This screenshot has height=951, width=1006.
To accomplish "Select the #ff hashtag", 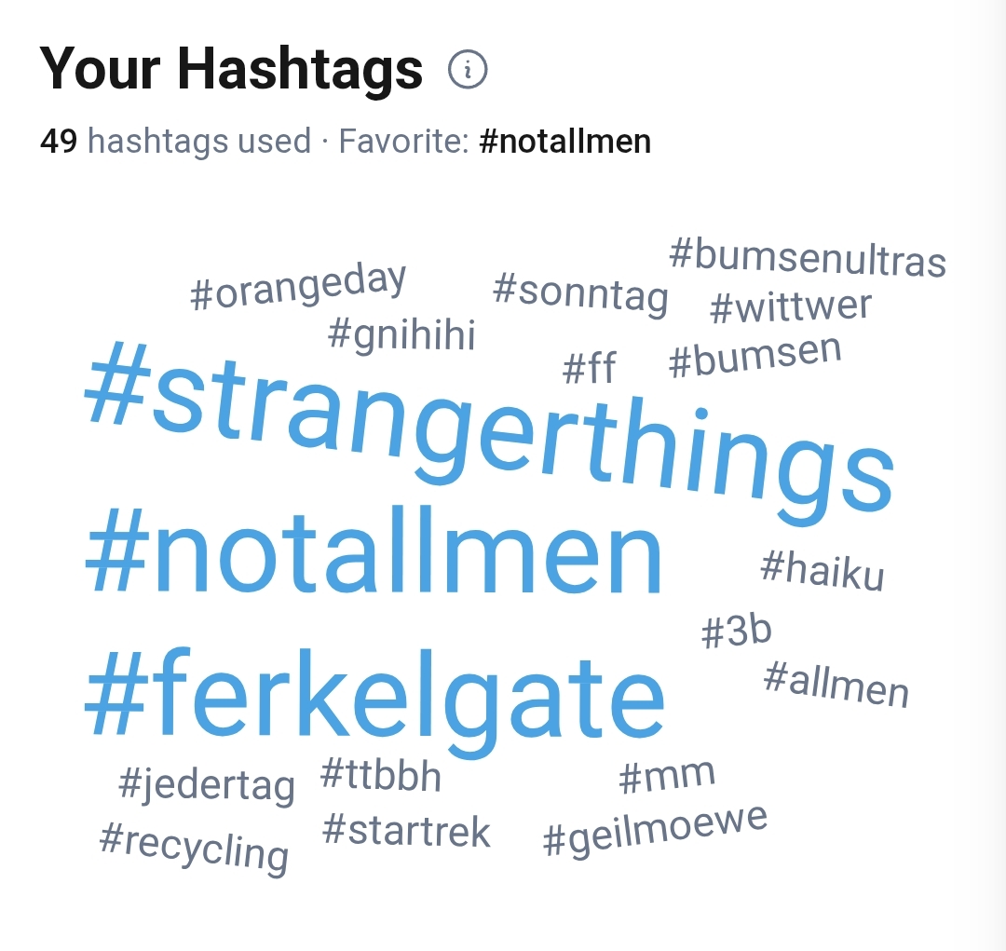I will click(590, 368).
